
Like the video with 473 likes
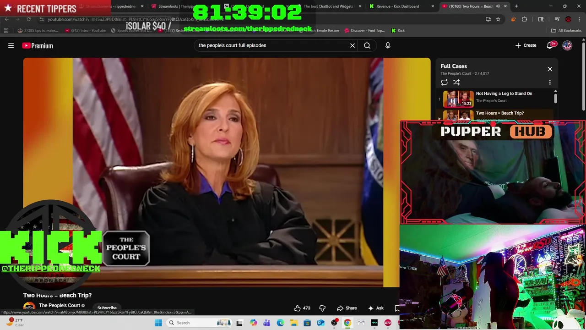302,308
